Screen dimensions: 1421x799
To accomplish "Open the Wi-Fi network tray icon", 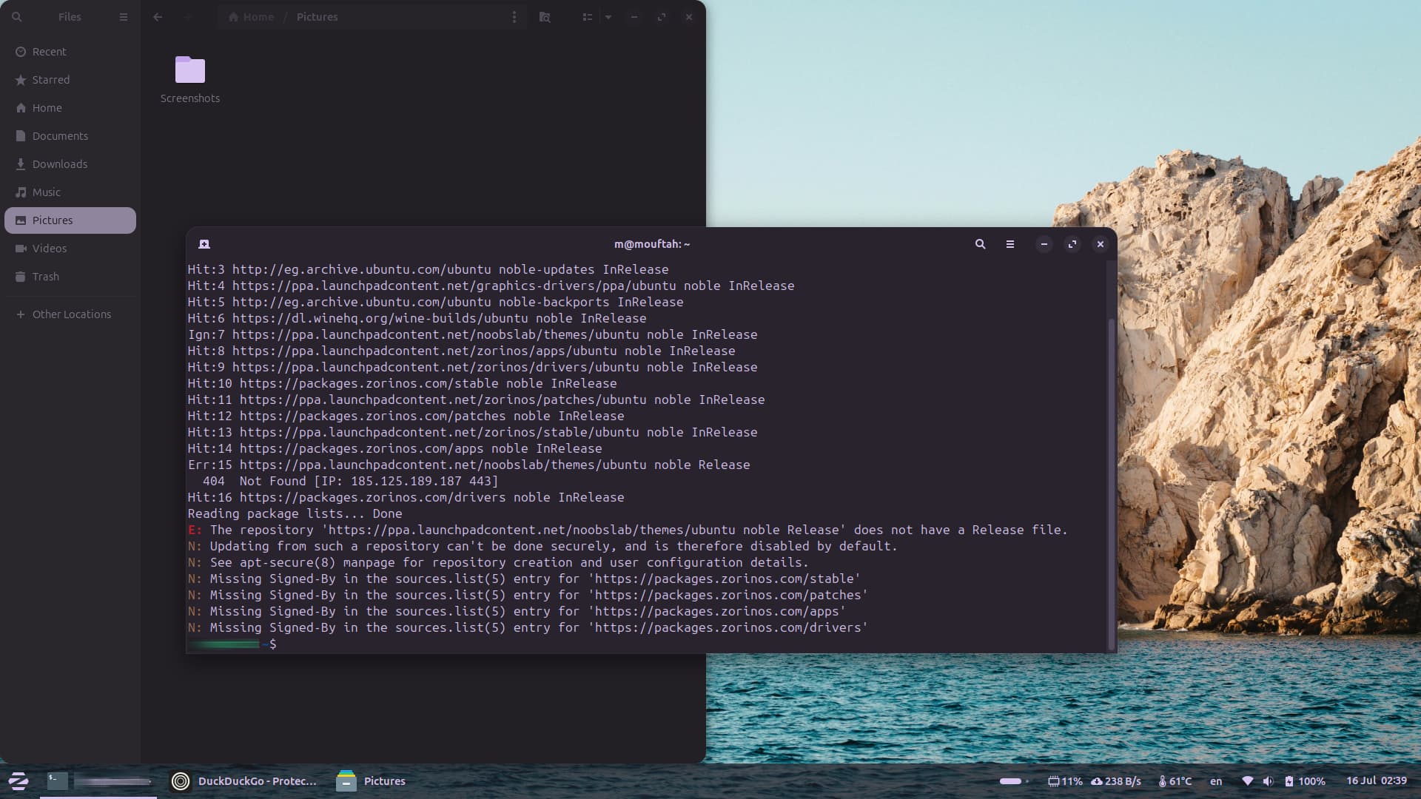I will point(1248,781).
